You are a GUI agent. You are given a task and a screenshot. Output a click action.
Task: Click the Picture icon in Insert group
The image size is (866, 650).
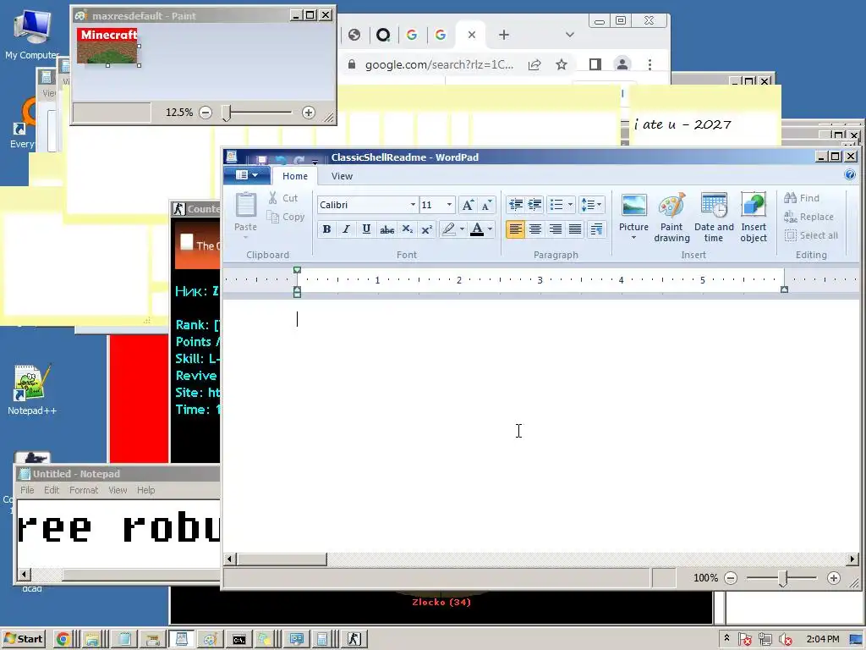tap(633, 206)
